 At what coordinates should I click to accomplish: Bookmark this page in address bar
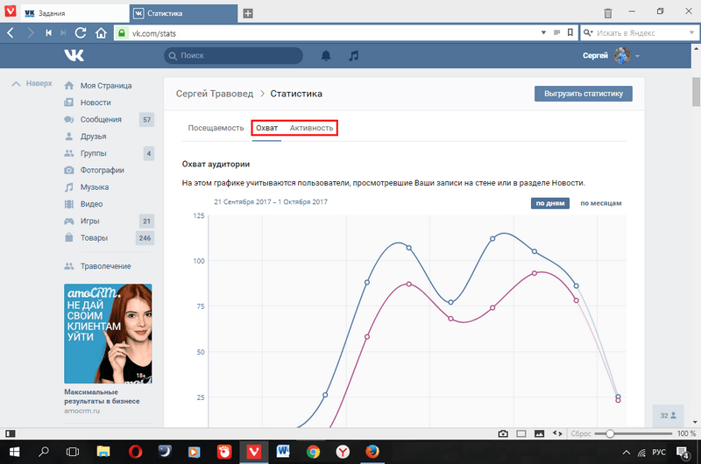coord(570,32)
